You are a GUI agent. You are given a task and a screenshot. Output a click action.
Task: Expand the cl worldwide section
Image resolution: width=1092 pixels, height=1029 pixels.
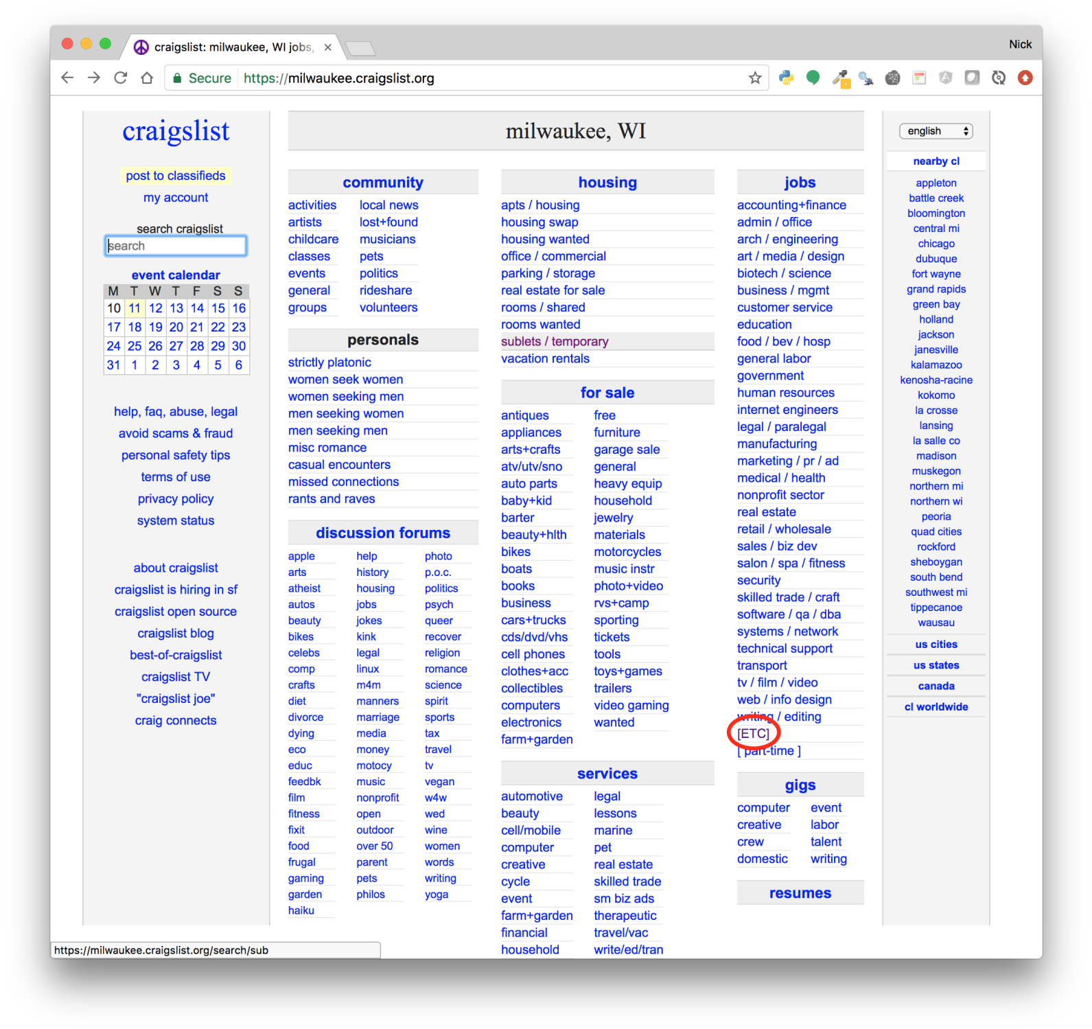936,707
